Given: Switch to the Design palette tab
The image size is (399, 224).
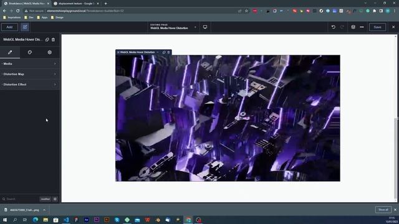Looking at the screenshot, I should point(30,52).
